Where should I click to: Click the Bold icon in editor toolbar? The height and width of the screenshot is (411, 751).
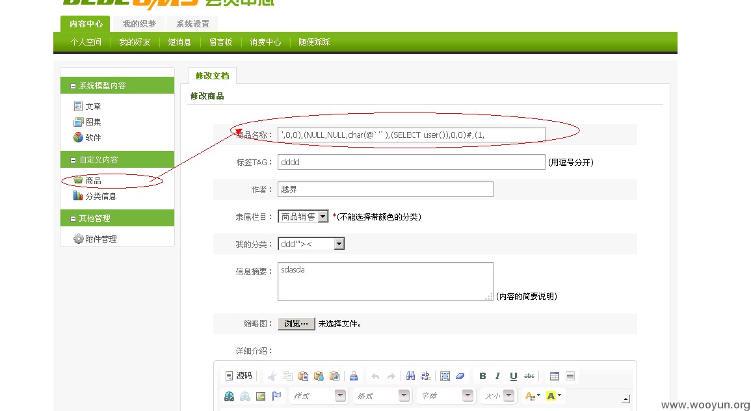pos(482,376)
